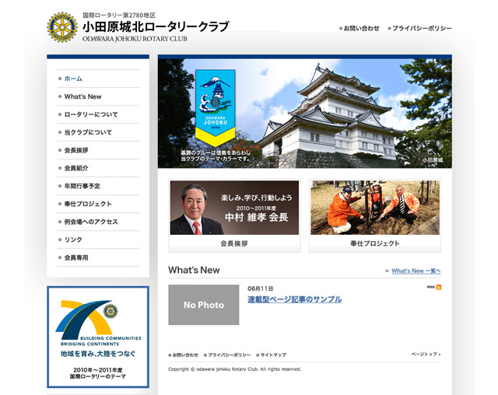
Task: Open 例会場へのアクセス page
Action: [91, 222]
